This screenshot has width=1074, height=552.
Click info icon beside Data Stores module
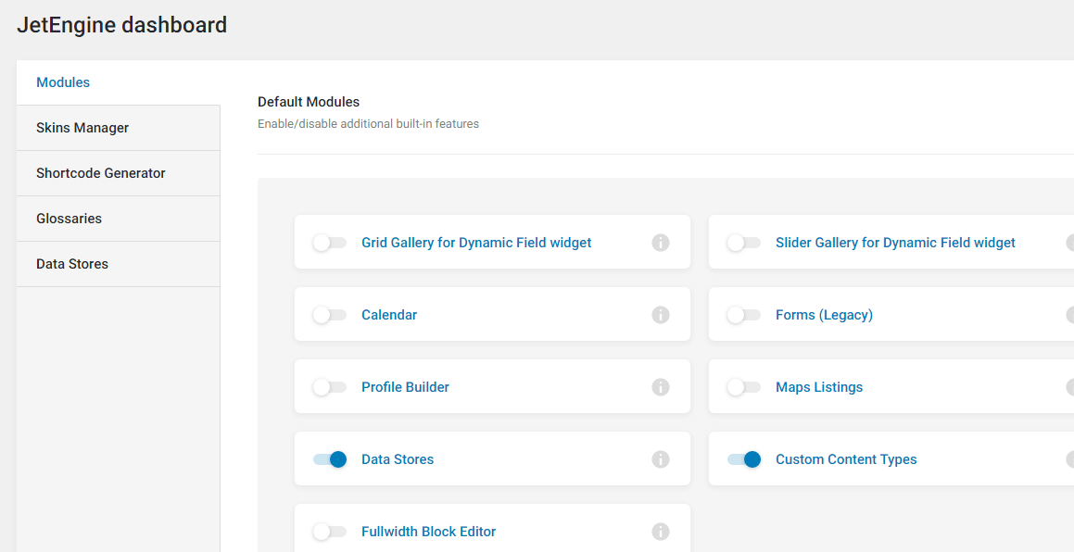pos(661,459)
